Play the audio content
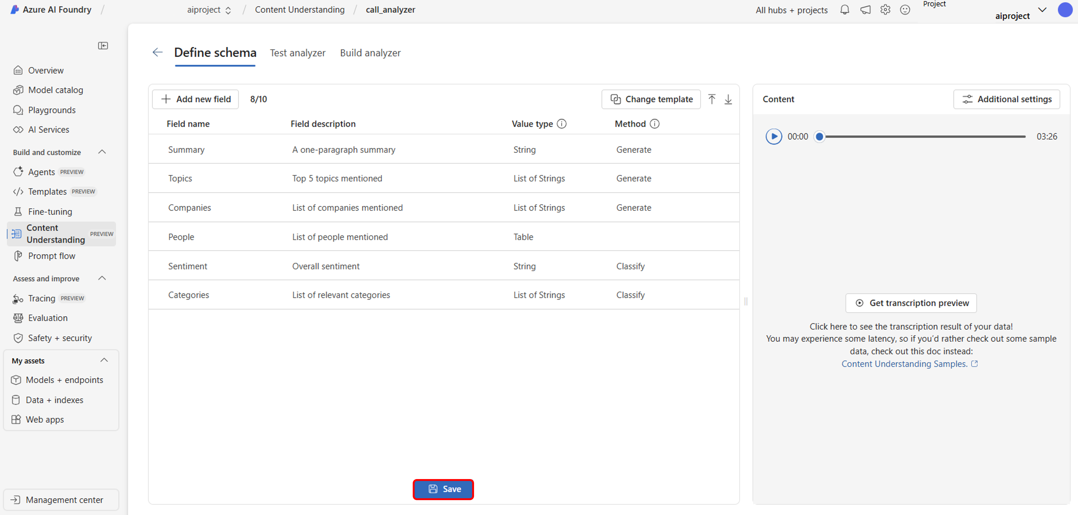This screenshot has height=515, width=1078. [773, 136]
